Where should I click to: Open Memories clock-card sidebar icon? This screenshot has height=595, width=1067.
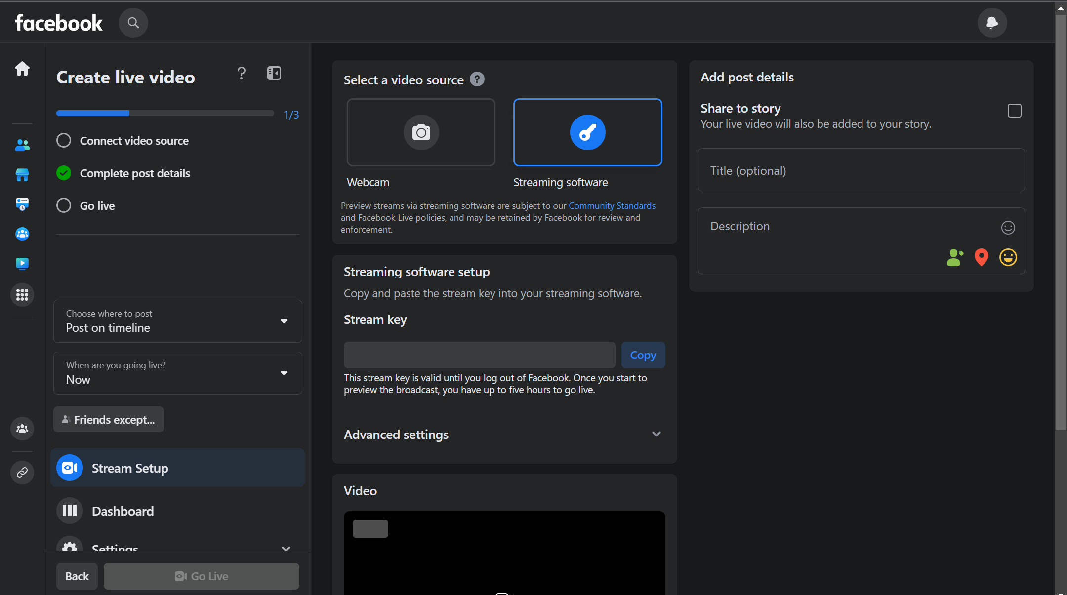pos(22,204)
